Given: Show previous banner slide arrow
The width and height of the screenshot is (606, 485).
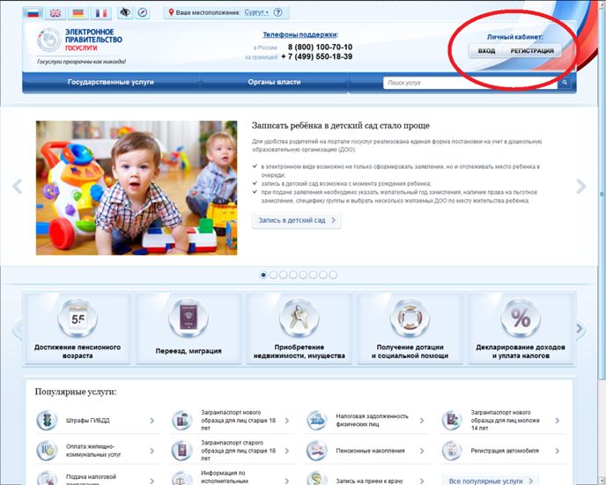Looking at the screenshot, I should pos(17,187).
